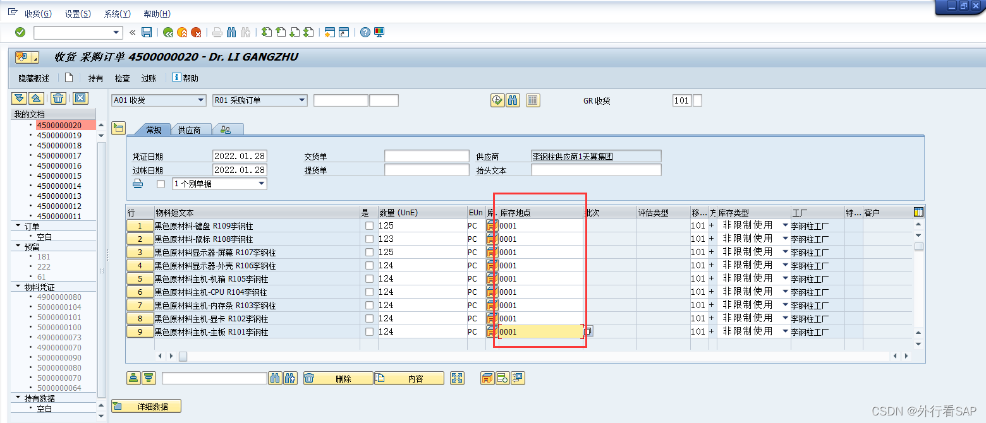This screenshot has height=423, width=986.
Task: Open 库存类型 dropdown in row 1
Action: pos(786,225)
